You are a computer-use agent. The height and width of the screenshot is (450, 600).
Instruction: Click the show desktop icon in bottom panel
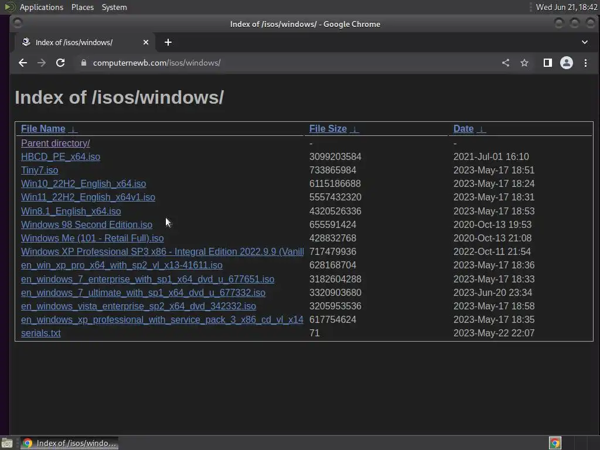click(x=7, y=443)
